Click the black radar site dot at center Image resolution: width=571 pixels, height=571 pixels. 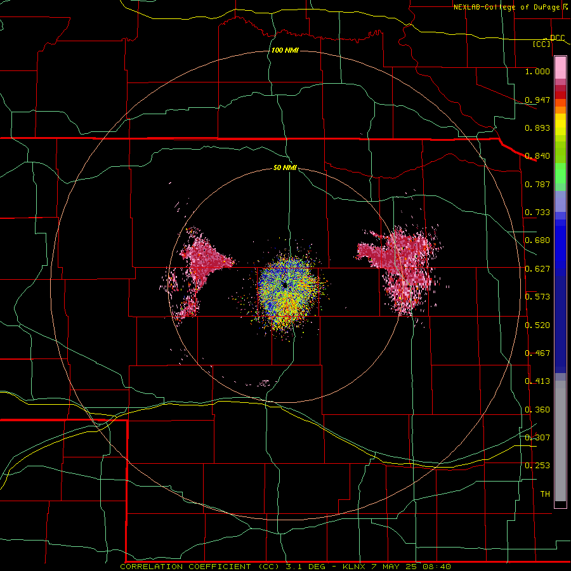284,285
